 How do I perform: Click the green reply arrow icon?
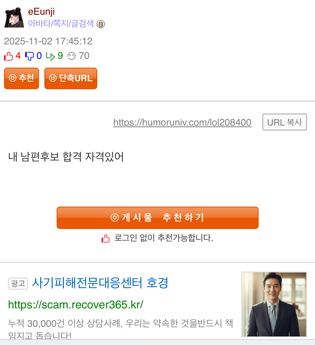(50, 56)
